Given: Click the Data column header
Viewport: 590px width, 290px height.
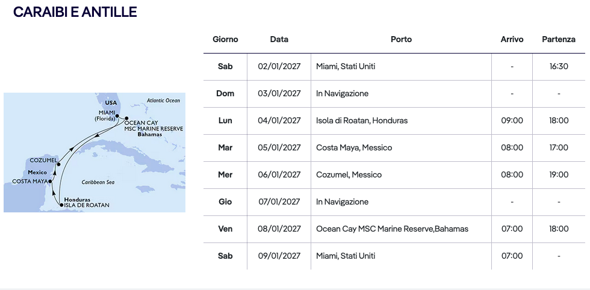Looking at the screenshot, I should click(x=279, y=39).
